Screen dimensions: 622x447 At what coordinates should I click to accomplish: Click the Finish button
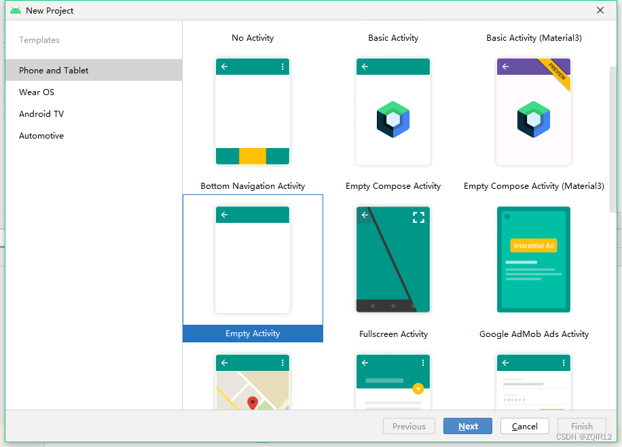[x=582, y=426]
